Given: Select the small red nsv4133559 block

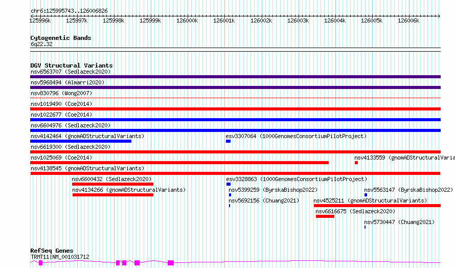Looking at the screenshot, I should (x=356, y=163).
